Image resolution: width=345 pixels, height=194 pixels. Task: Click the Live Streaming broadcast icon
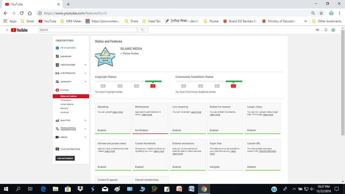pos(57,73)
